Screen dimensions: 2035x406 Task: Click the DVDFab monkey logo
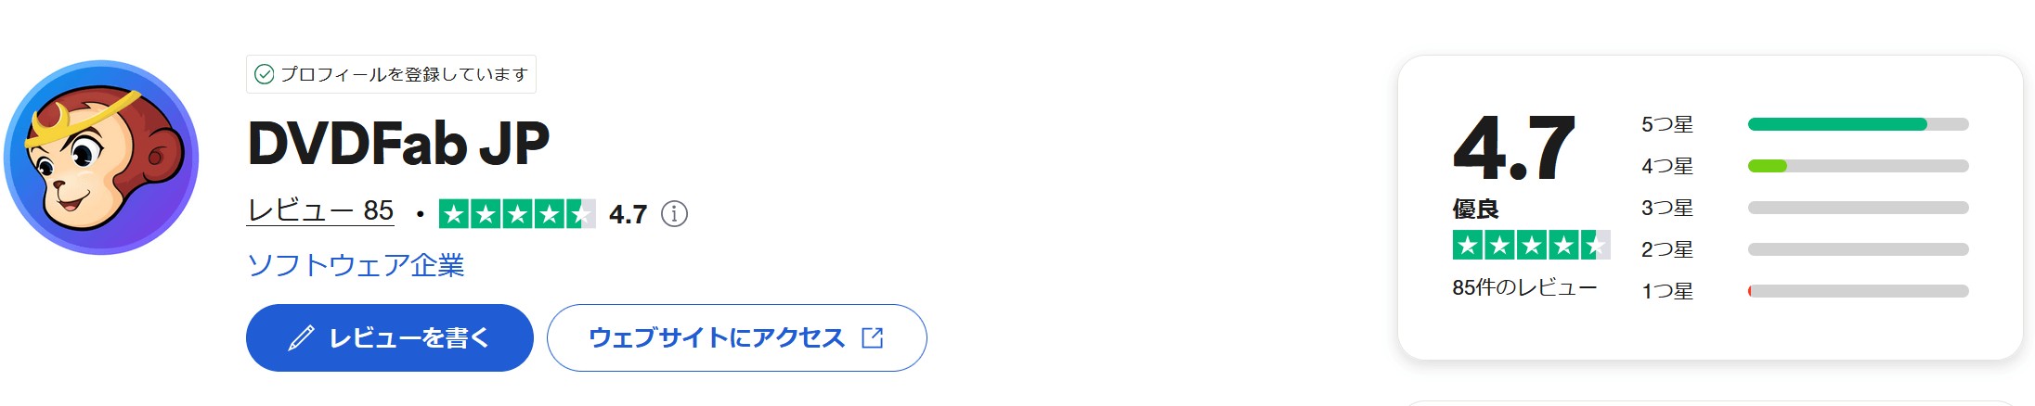[x=101, y=158]
